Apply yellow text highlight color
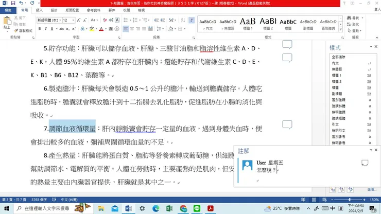The image size is (381, 214). [92, 29]
